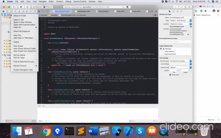Go back in editor history
This screenshot has width=221, height=138.
coord(42,11)
